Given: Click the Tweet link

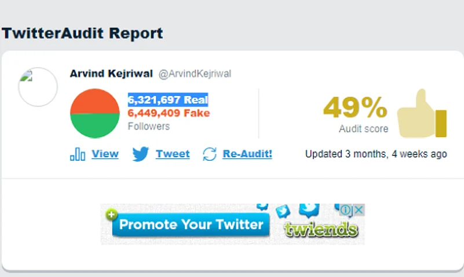Looking at the screenshot, I should click(x=173, y=154).
